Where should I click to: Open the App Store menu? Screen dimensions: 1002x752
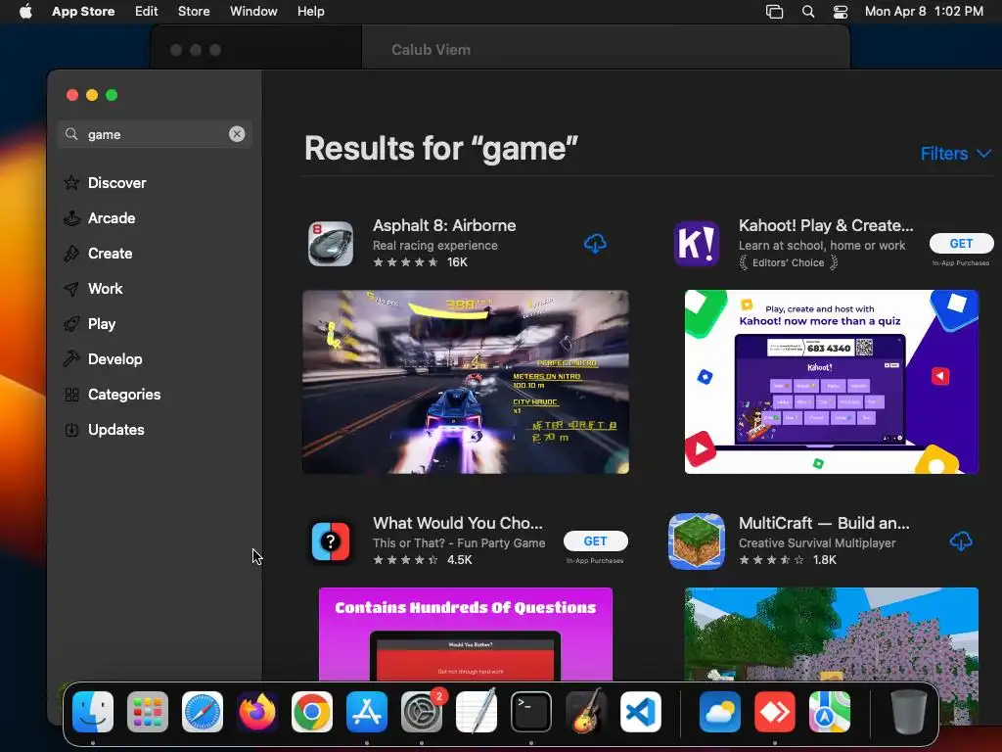[x=83, y=12]
